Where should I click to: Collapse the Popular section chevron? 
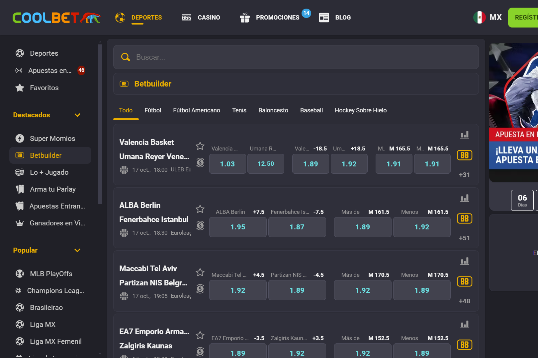pos(77,250)
